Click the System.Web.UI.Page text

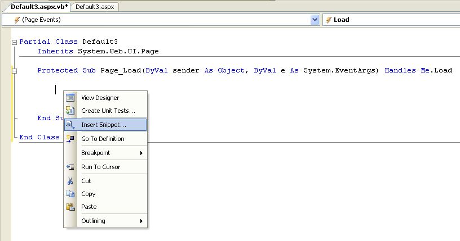click(x=118, y=51)
